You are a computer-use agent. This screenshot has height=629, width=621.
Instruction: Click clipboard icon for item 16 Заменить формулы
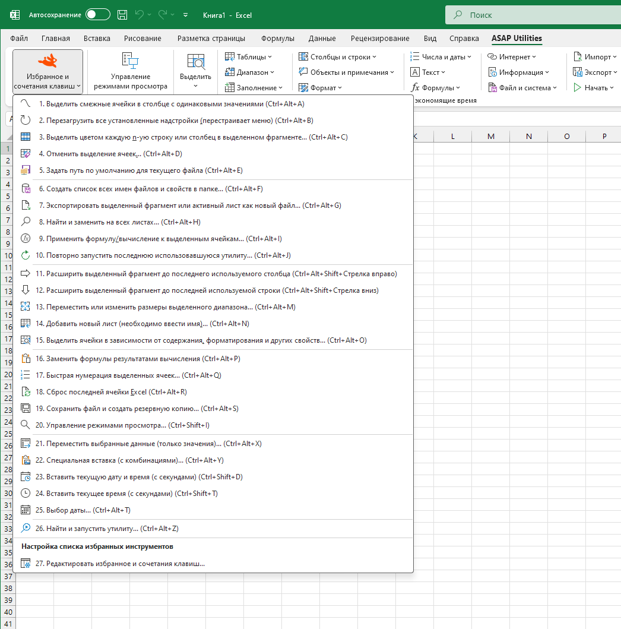[26, 359]
